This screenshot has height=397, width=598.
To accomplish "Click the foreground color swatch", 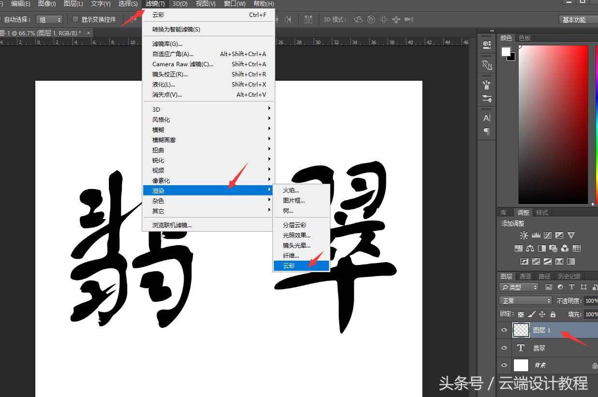I will (507, 51).
